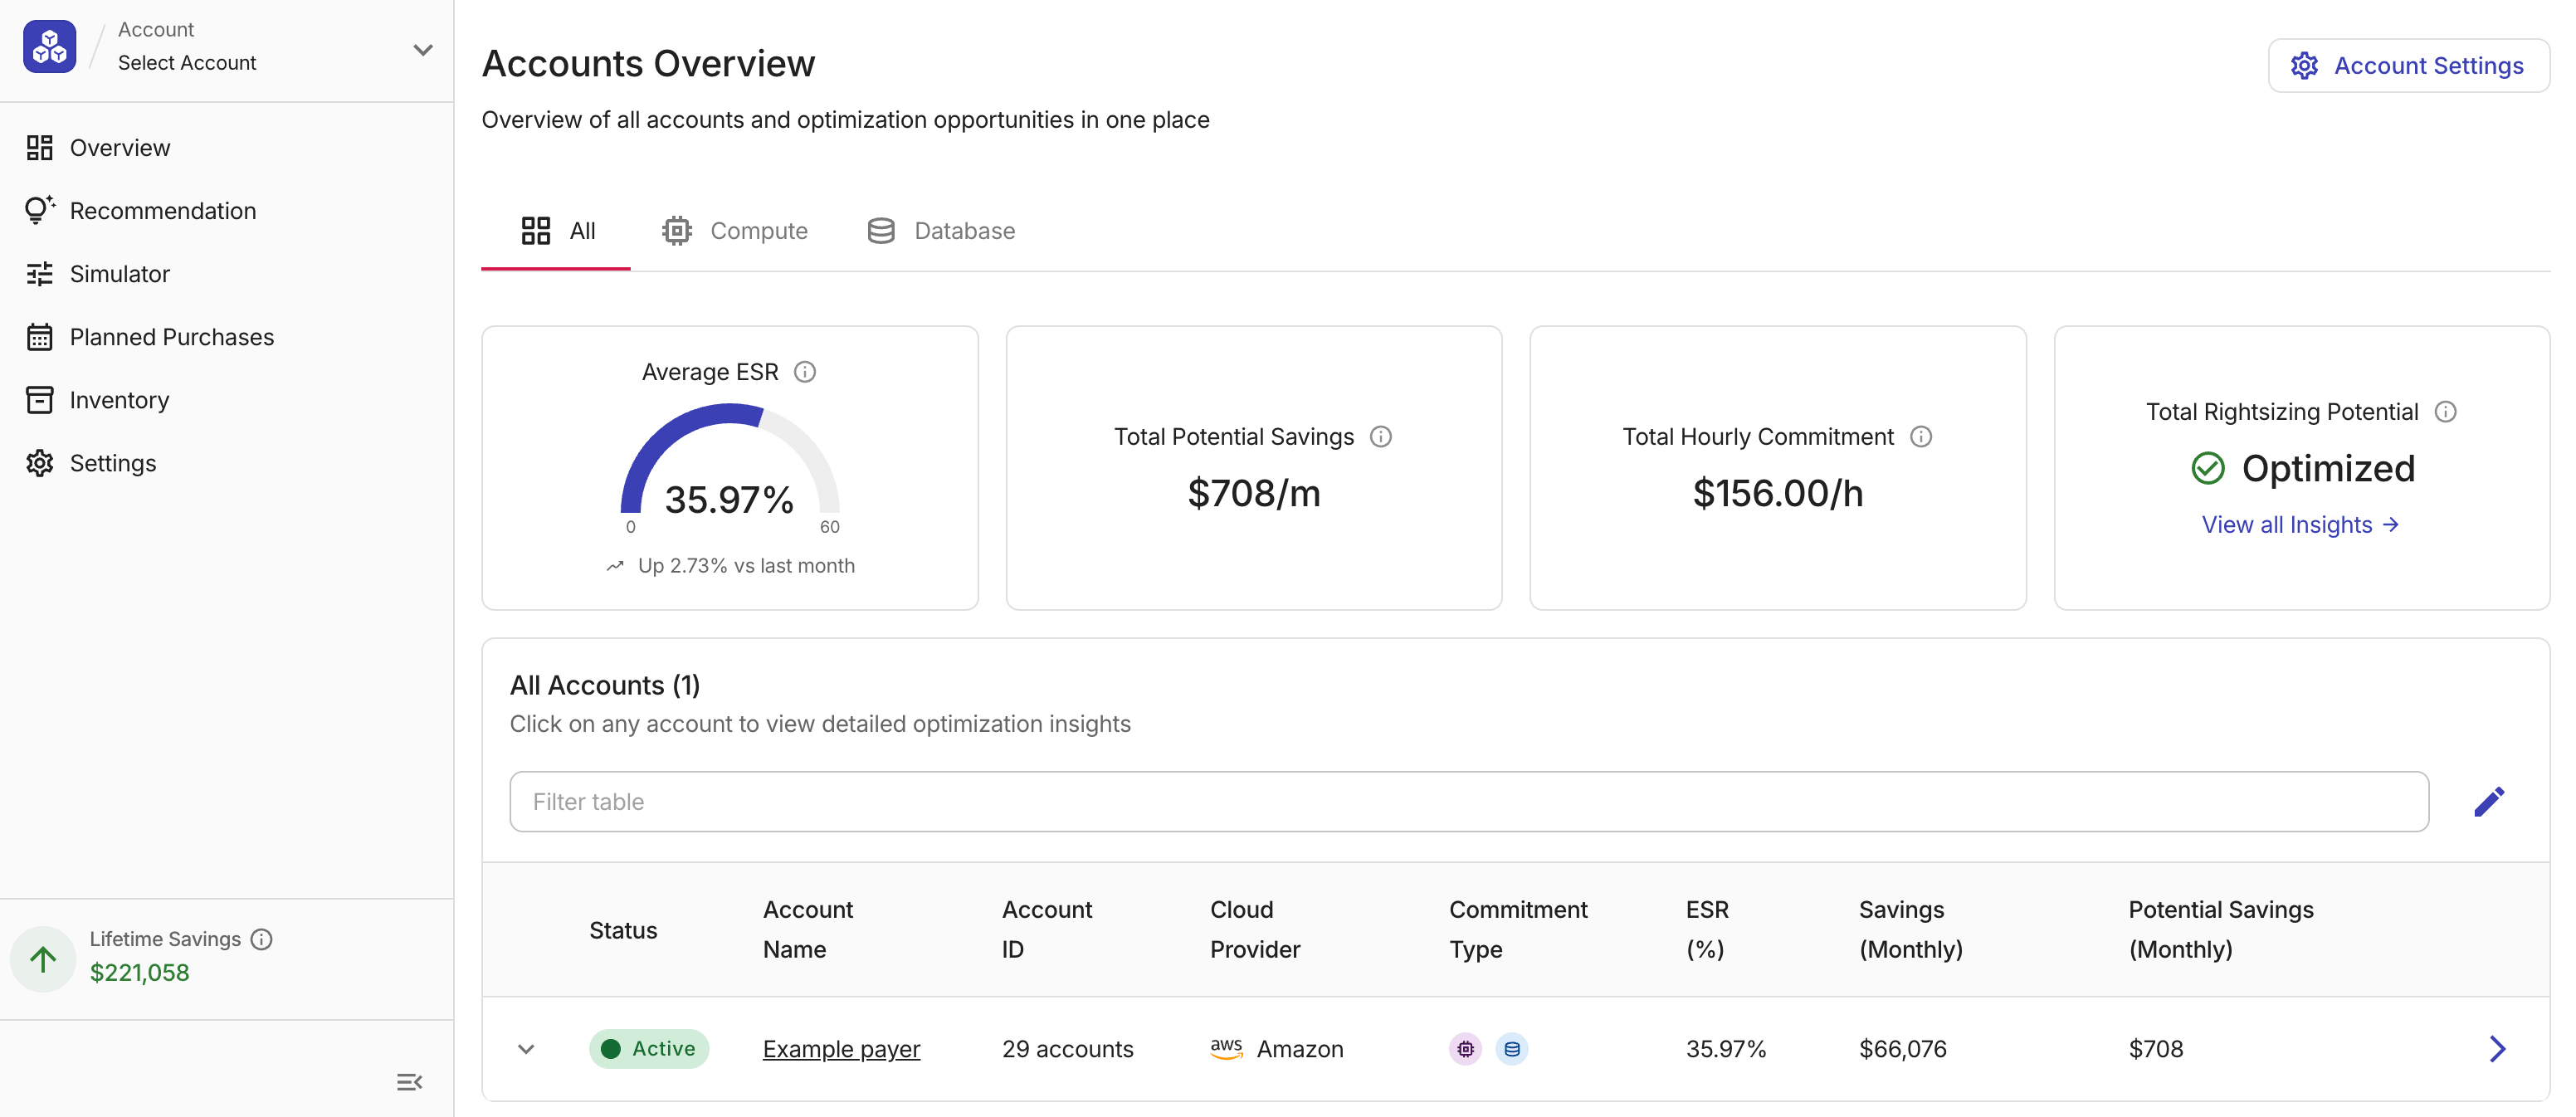Click the Lifetime Savings up arrow icon
Screen dimensions: 2576x1117
tap(43, 960)
